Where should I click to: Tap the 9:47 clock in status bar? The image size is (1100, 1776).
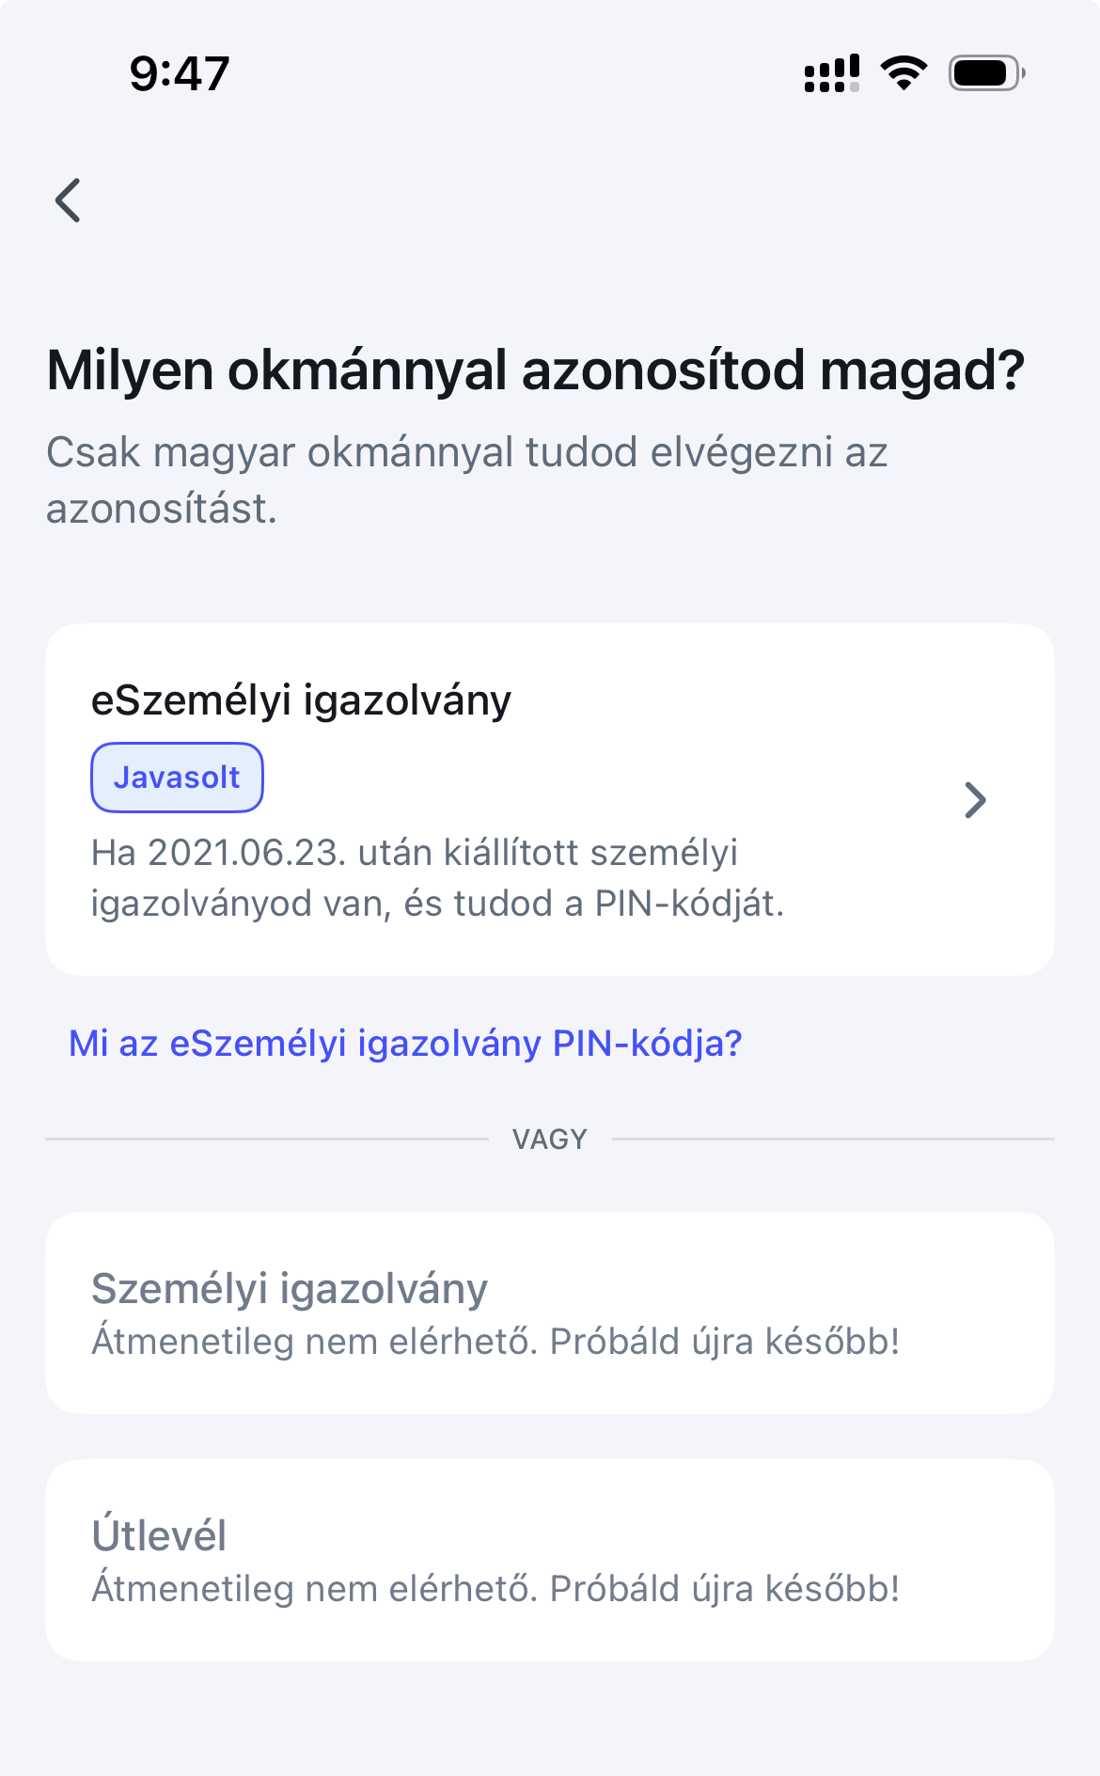[x=180, y=73]
